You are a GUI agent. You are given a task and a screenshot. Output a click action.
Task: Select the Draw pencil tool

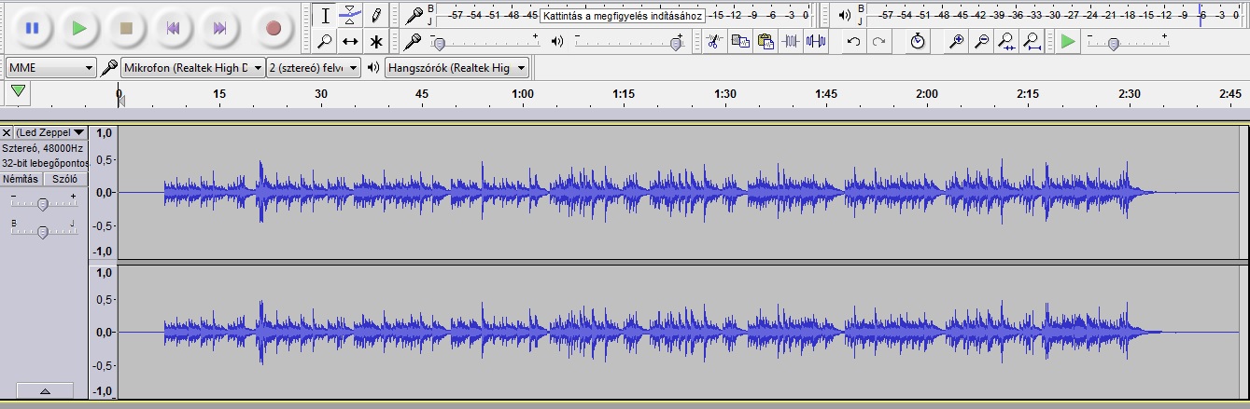375,15
